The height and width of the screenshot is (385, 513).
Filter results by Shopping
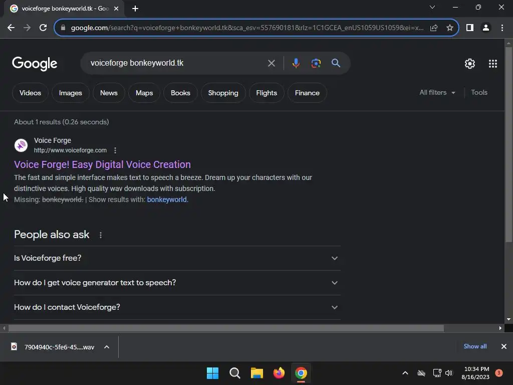tap(223, 93)
